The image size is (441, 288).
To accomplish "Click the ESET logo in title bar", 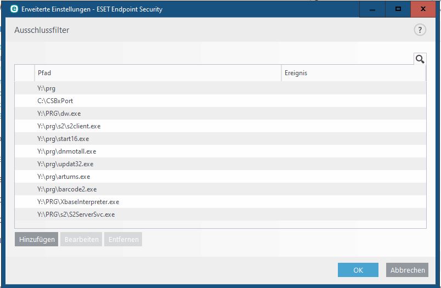I will coord(14,9).
